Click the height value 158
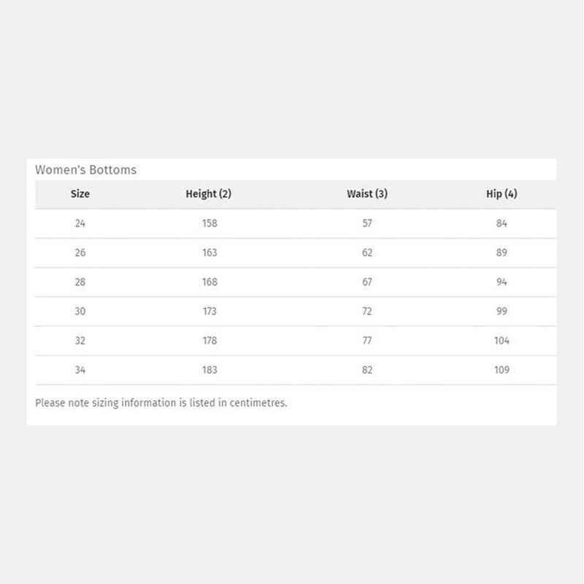Screen dimensions: 584x584 click(x=210, y=223)
